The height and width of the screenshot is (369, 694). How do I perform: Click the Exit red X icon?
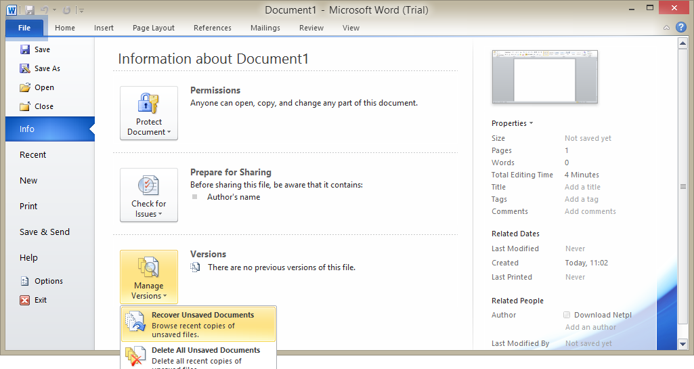tap(25, 300)
